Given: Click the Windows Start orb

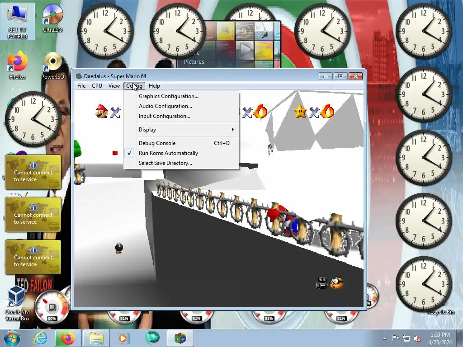Looking at the screenshot, I should click(x=12, y=338).
